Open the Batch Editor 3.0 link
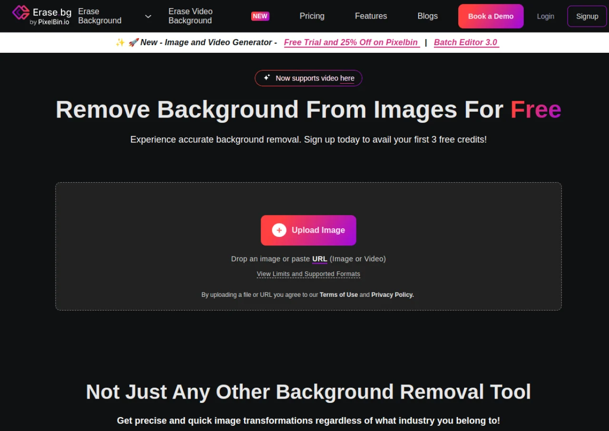This screenshot has width=609, height=431. click(466, 42)
